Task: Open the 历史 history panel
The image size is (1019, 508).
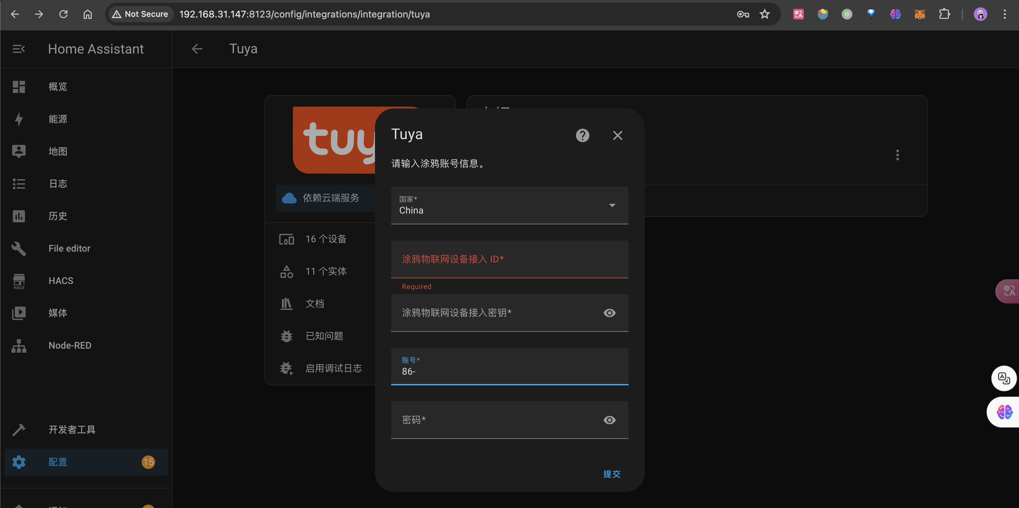Action: click(58, 216)
